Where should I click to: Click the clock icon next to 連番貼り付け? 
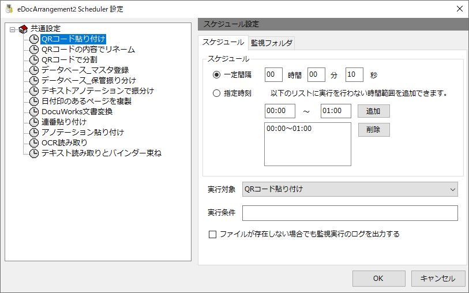coord(34,122)
